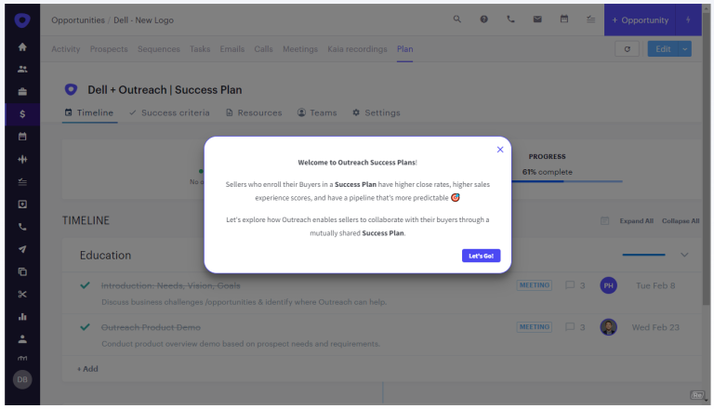Click the calendar icon in top bar

tap(564, 20)
